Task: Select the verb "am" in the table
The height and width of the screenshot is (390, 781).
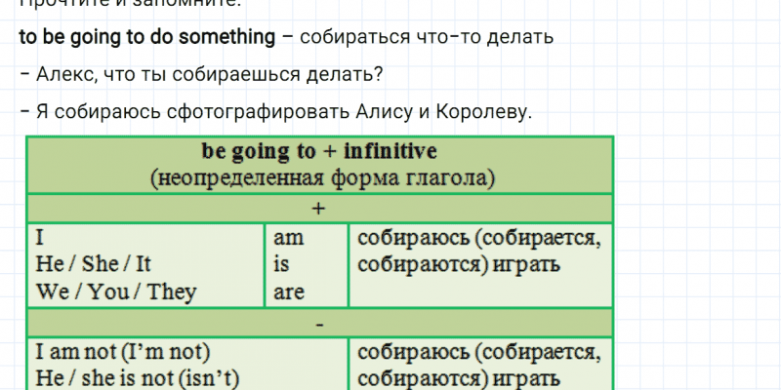Action: point(288,238)
